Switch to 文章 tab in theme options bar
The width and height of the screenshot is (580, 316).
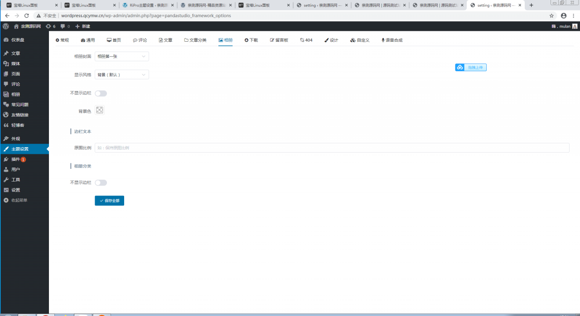point(165,40)
